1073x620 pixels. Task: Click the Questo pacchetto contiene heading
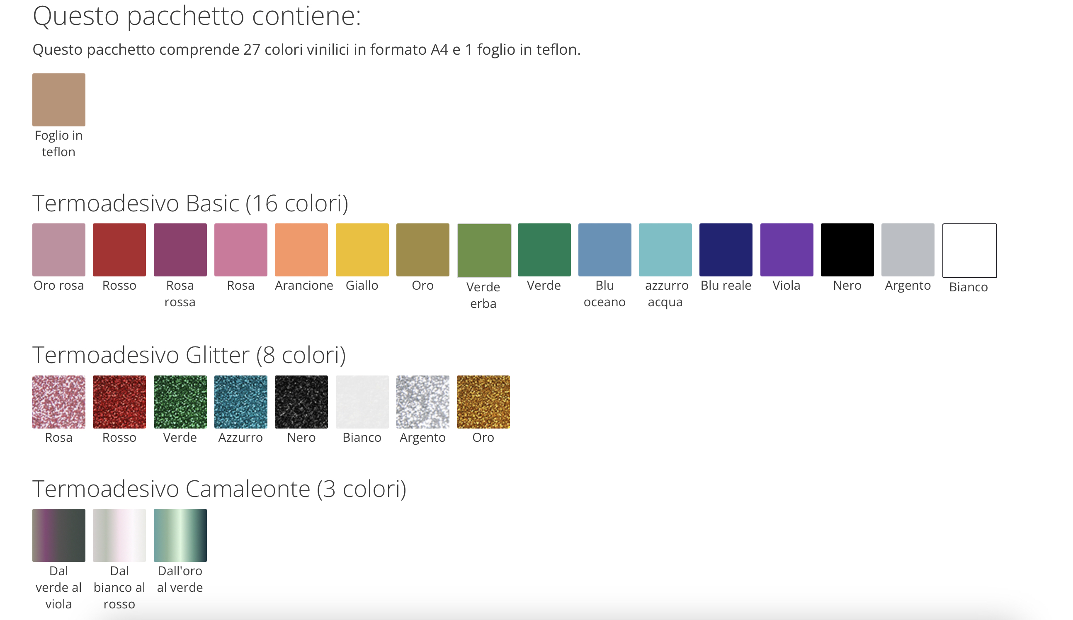tap(197, 16)
